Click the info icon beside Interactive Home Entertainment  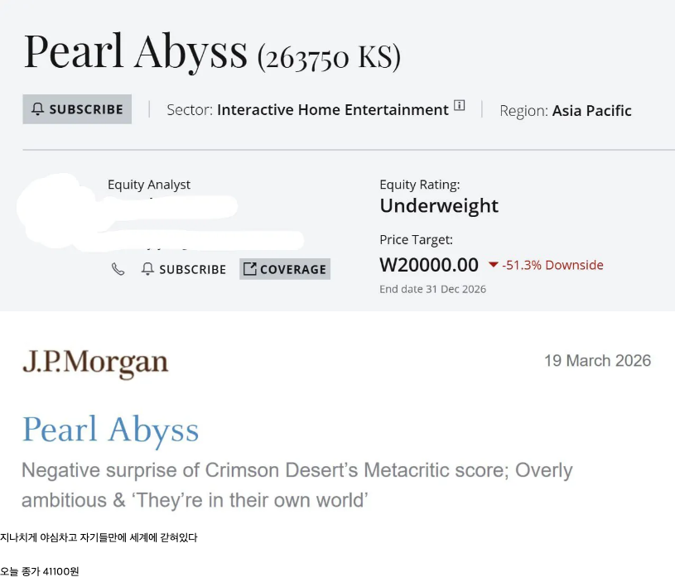[x=460, y=106]
